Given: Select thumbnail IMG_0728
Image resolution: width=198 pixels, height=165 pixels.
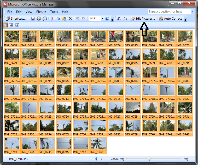Looking at the screenshot, I should tap(133, 108).
